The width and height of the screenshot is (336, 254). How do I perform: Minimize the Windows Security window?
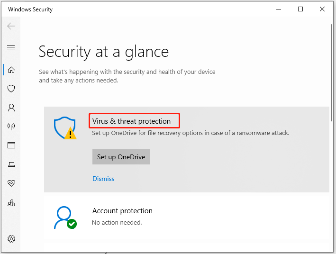pos(278,9)
